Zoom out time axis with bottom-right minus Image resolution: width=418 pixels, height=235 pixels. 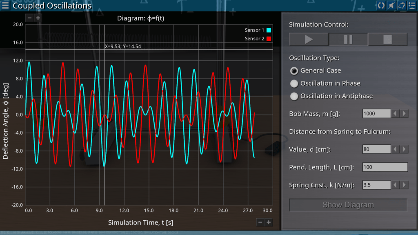pos(260,222)
